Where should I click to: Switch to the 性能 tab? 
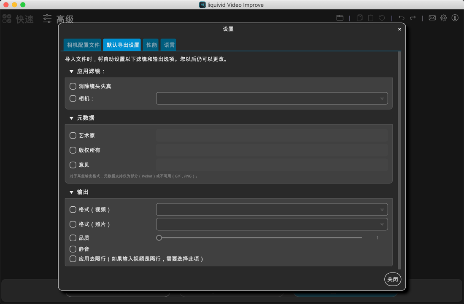[151, 44]
